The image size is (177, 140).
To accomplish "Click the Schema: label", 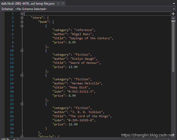I will click(7, 9).
